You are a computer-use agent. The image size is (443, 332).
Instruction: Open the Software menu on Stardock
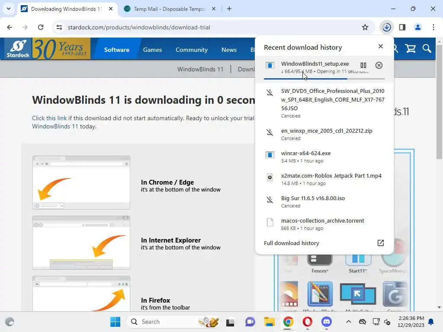click(117, 50)
